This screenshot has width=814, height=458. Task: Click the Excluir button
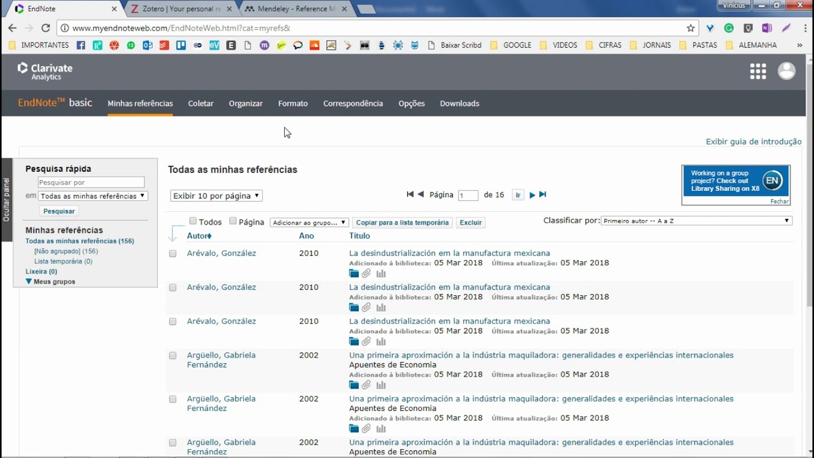[x=471, y=223]
